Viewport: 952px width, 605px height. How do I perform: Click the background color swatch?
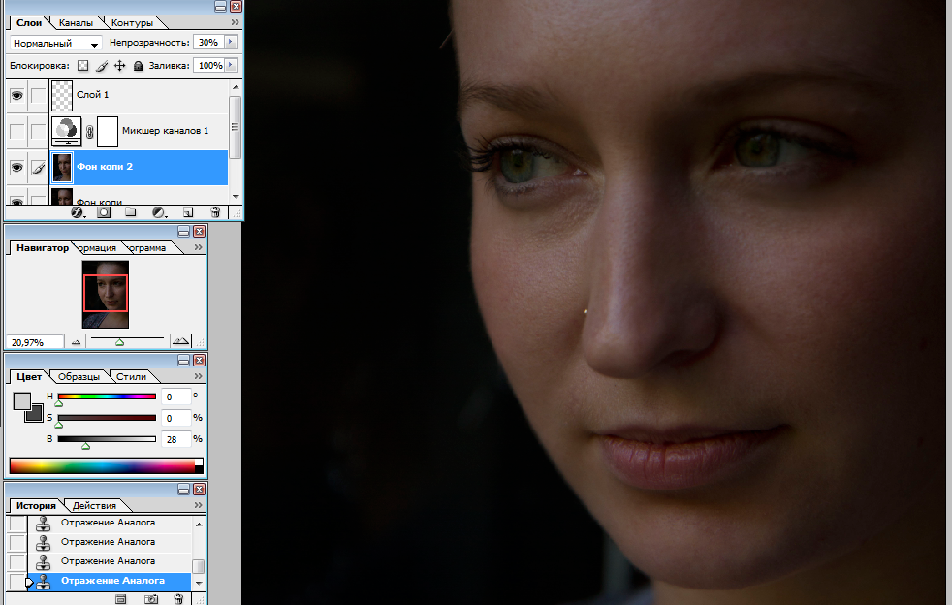pos(35,414)
